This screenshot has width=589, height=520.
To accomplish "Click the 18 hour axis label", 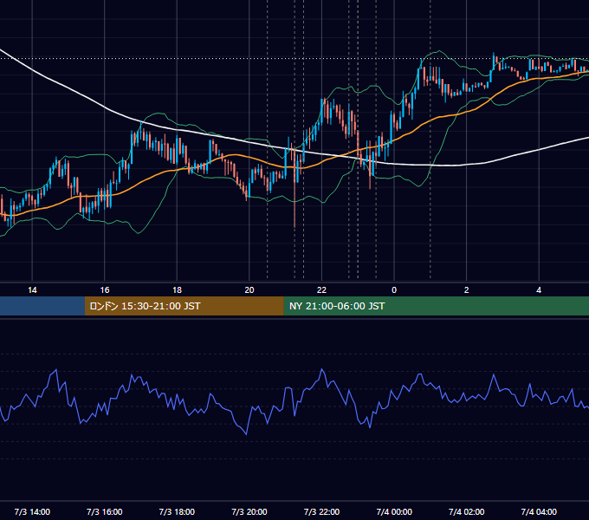I will (177, 290).
